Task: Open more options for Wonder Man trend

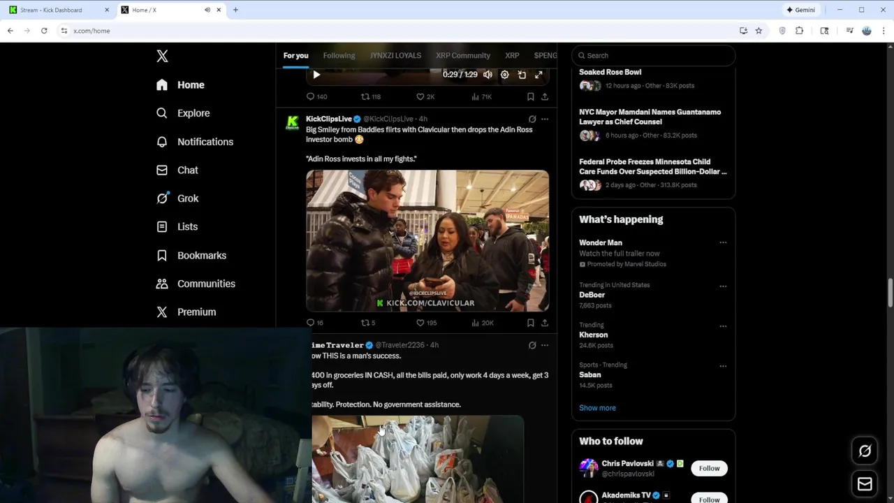Action: [x=723, y=243]
